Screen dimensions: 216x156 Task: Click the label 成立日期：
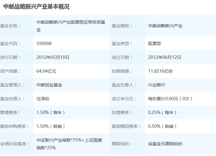click(x=122, y=57)
